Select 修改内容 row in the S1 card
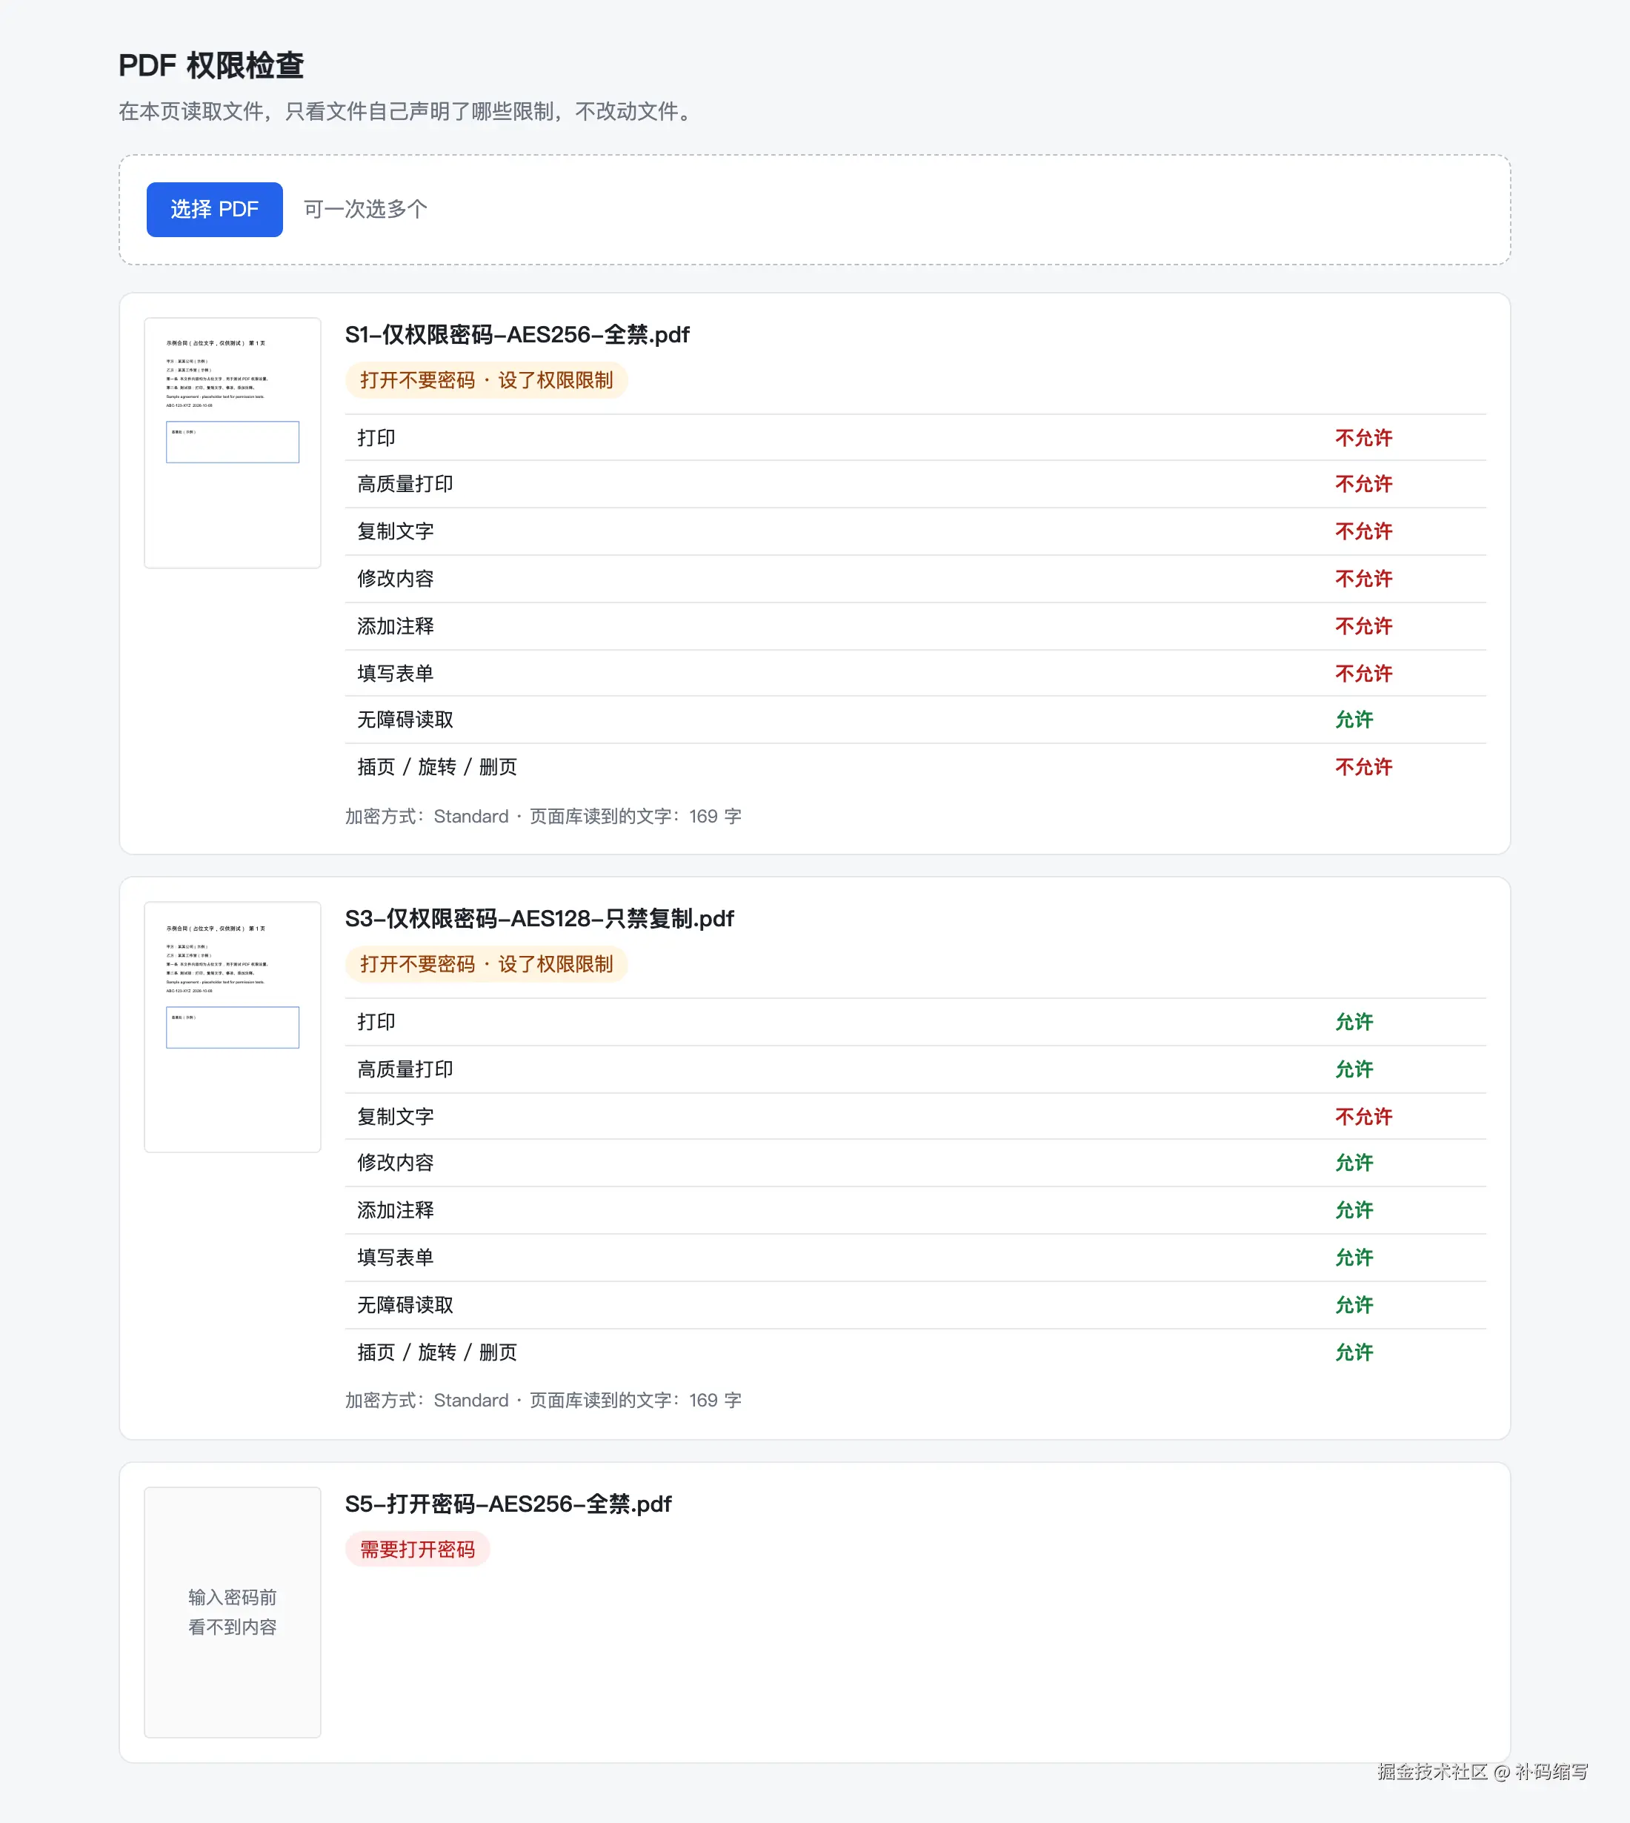Viewport: 1630px width, 1823px height. (x=915, y=580)
